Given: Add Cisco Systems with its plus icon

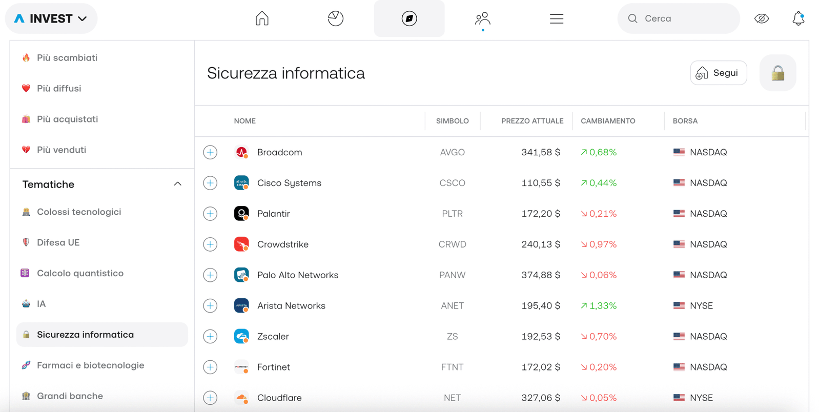Looking at the screenshot, I should [x=210, y=183].
